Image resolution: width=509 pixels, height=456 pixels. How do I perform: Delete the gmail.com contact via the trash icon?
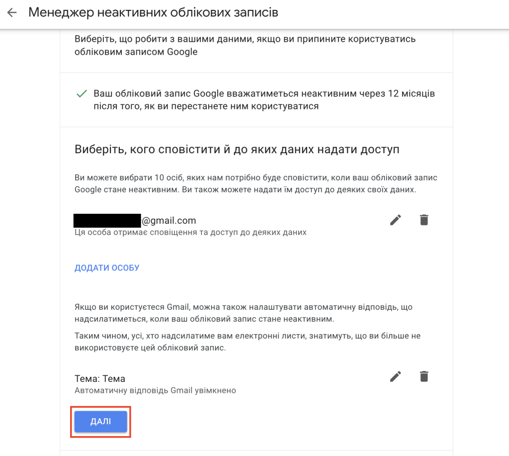point(424,220)
